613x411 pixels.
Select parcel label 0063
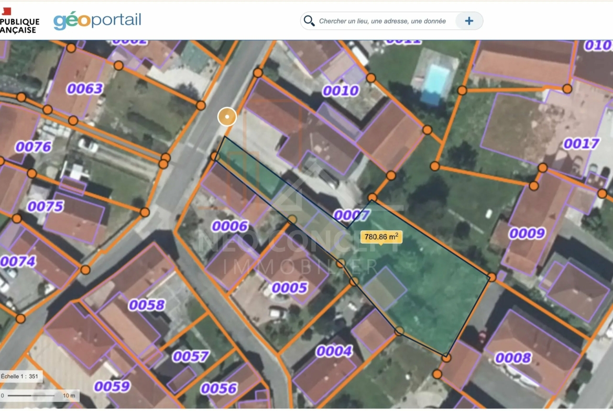(x=85, y=88)
